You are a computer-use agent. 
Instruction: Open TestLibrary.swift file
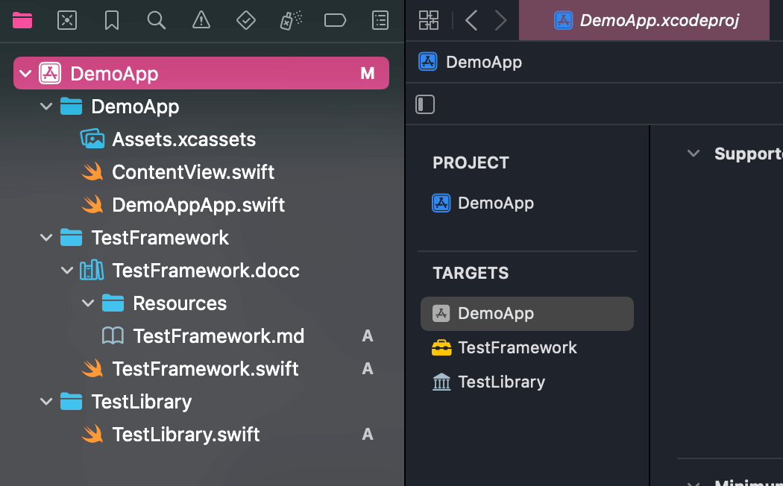pyautogui.click(x=186, y=435)
